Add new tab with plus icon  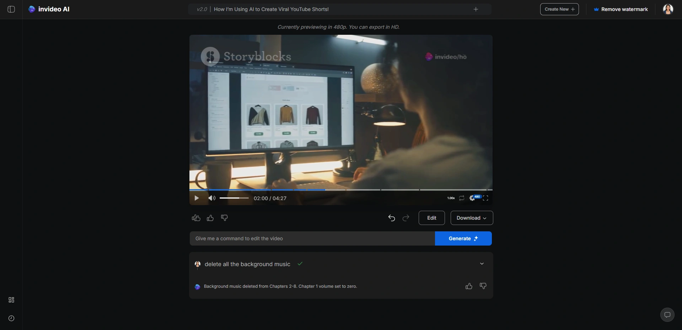[x=476, y=9]
